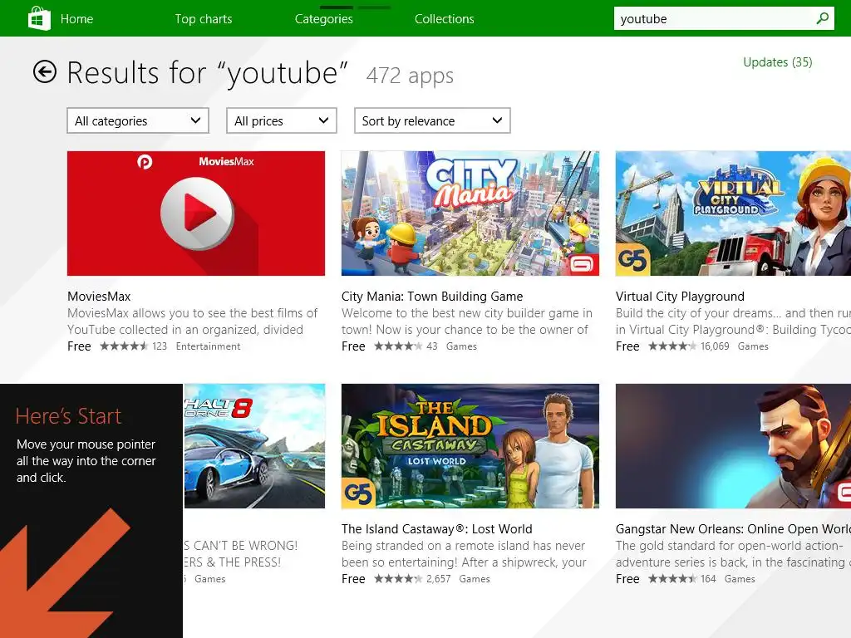Click the MoviesMax description text
The height and width of the screenshot is (638, 851).
[192, 321]
